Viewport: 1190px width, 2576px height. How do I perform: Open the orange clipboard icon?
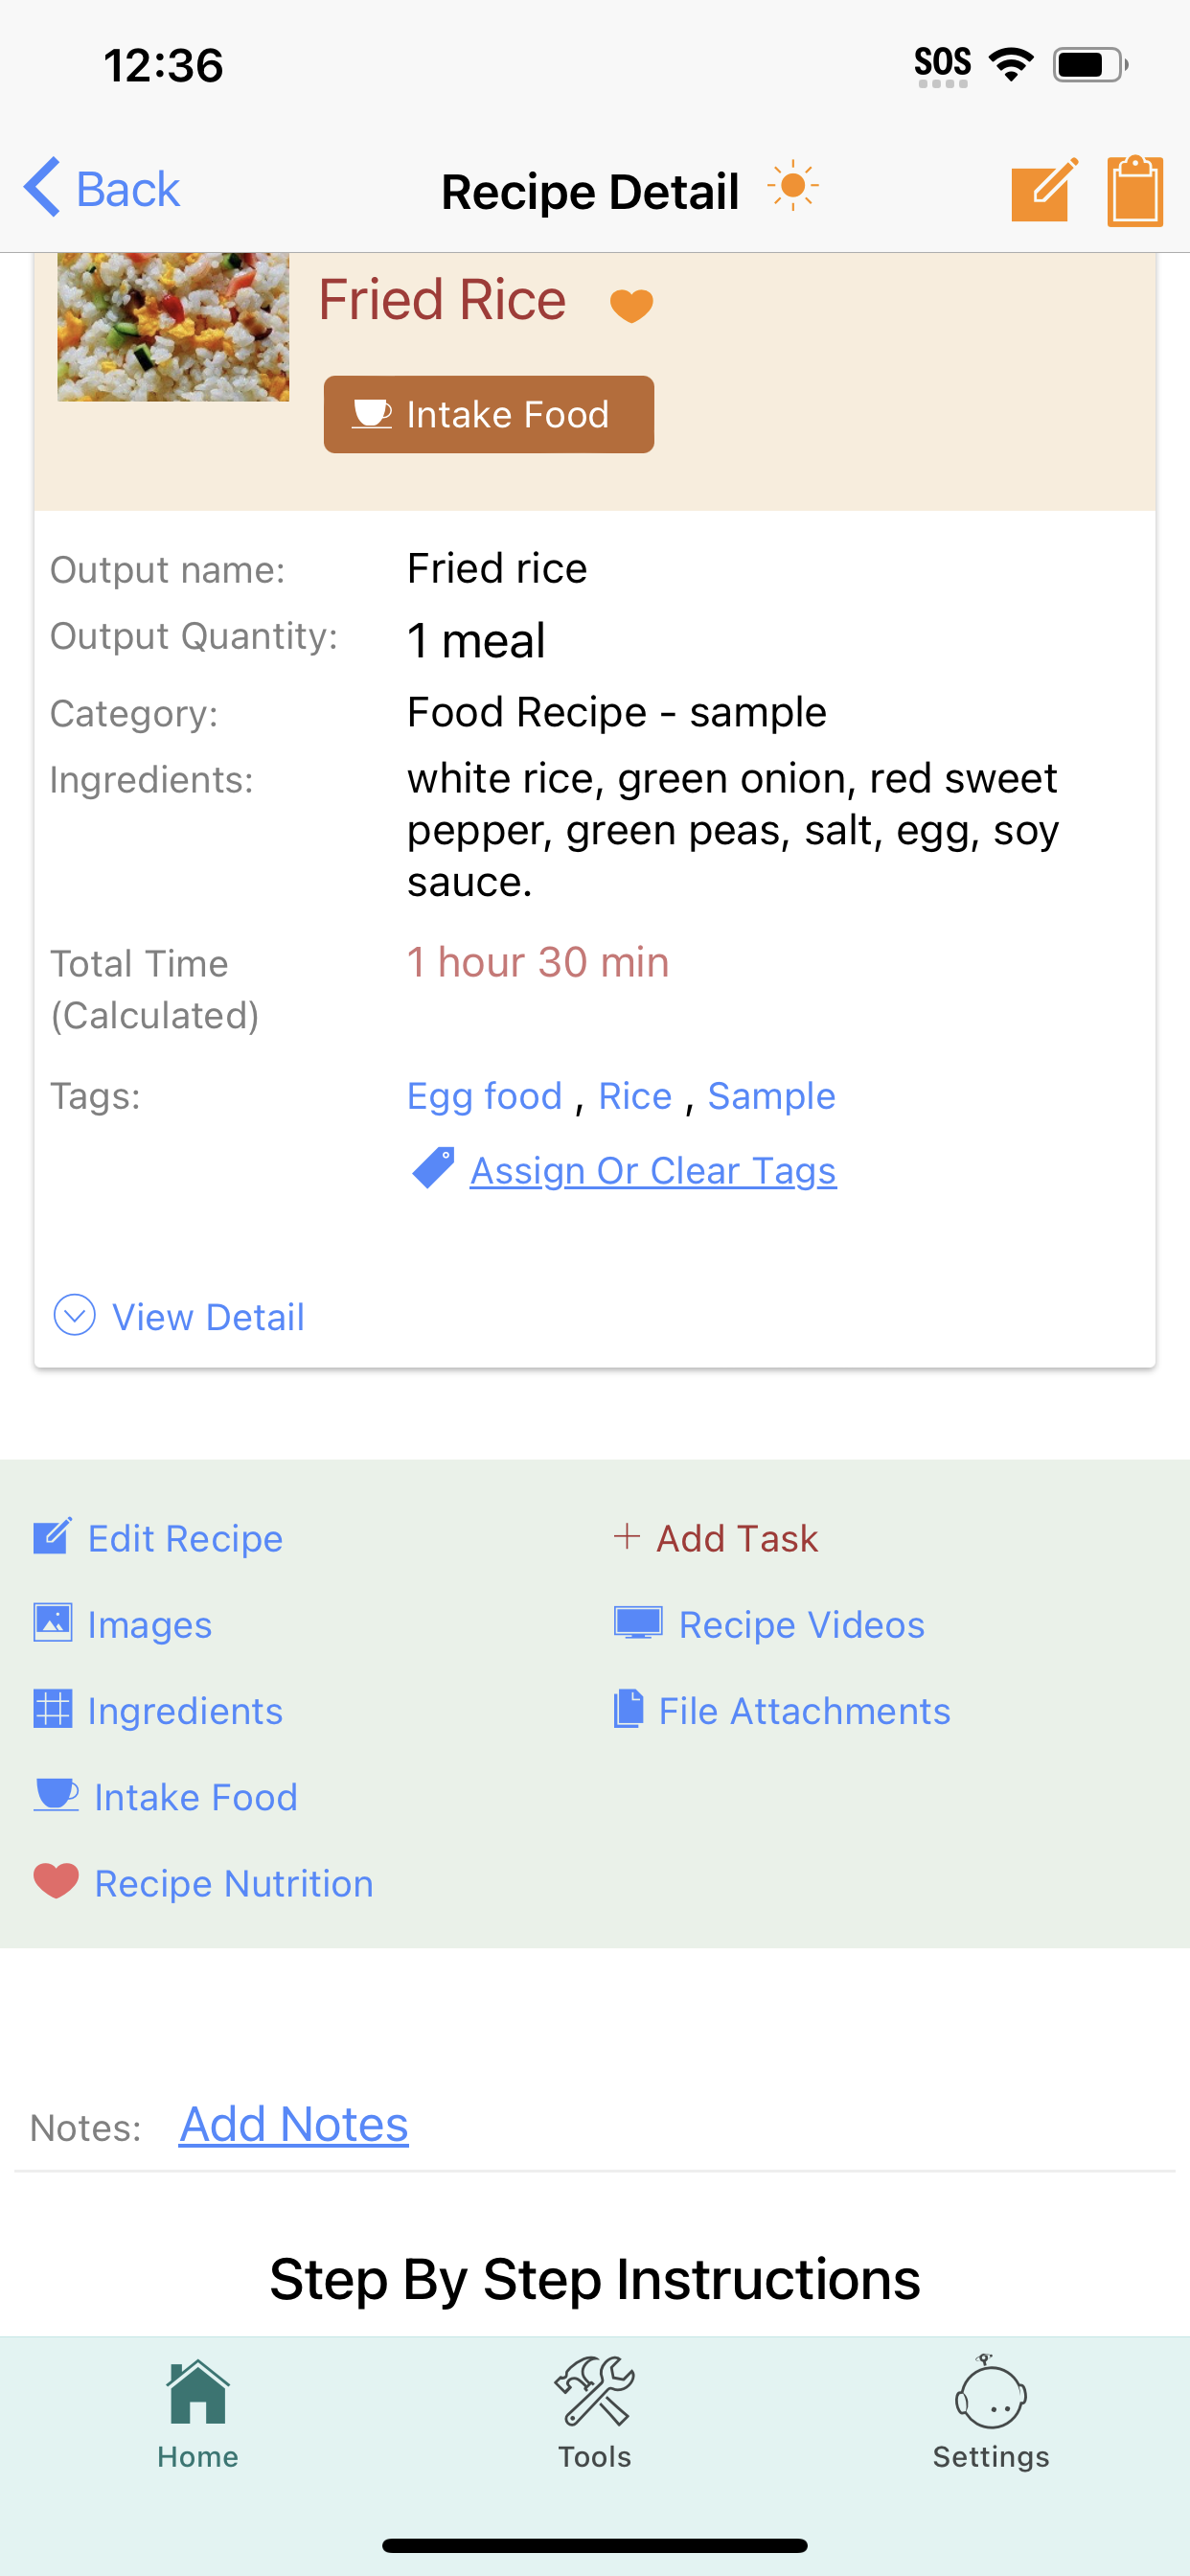(1135, 190)
